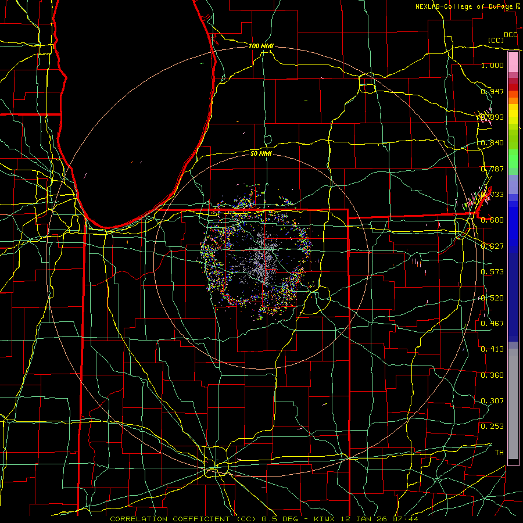Click the pink segment of the color bar
523x523 pixels.
coord(513,62)
